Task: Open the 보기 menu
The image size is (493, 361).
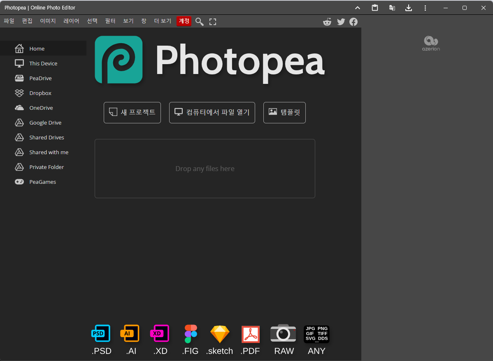Action: tap(128, 21)
